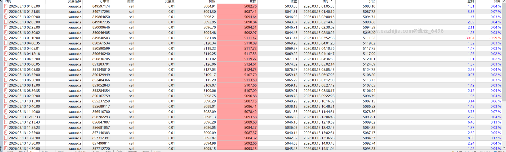Click open price 5081.48
The image size is (506, 152).
click(210, 38)
